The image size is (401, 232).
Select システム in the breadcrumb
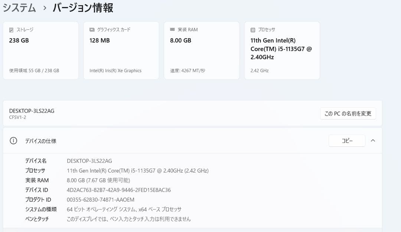click(x=19, y=7)
